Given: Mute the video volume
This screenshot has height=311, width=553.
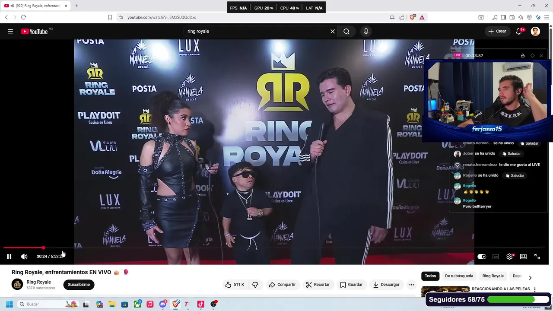Looking at the screenshot, I should point(24,257).
